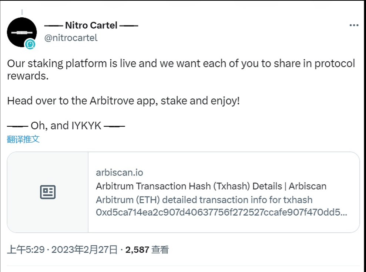
Task: Click the tweet body text about staking
Action: (x=148, y=63)
